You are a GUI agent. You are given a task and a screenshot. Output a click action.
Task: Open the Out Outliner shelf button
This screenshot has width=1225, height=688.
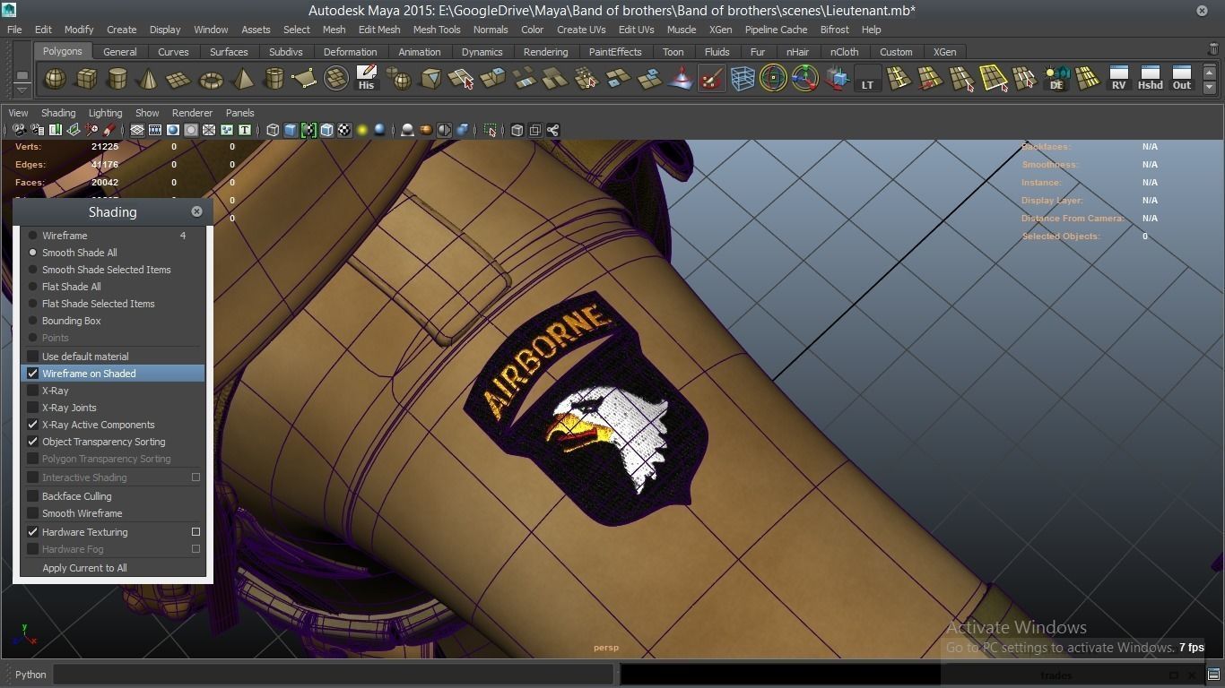[1182, 80]
